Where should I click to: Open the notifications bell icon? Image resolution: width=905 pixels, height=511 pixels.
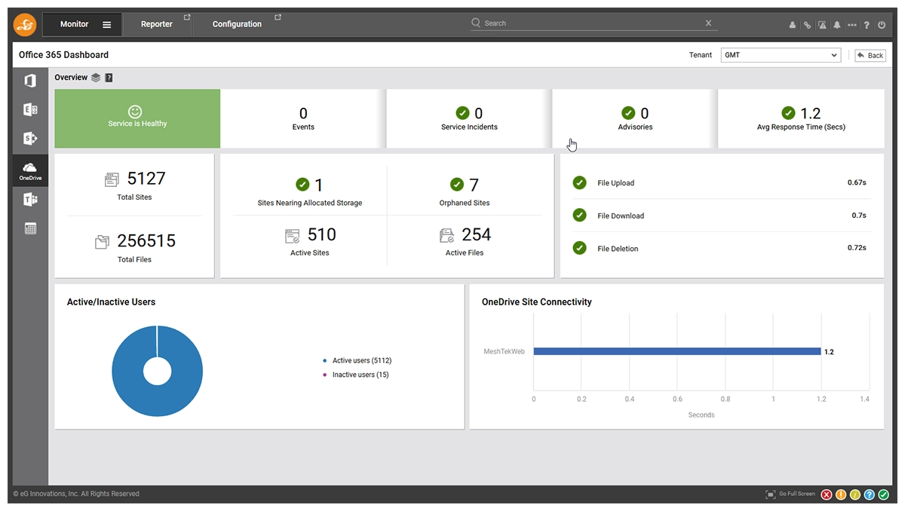(837, 25)
